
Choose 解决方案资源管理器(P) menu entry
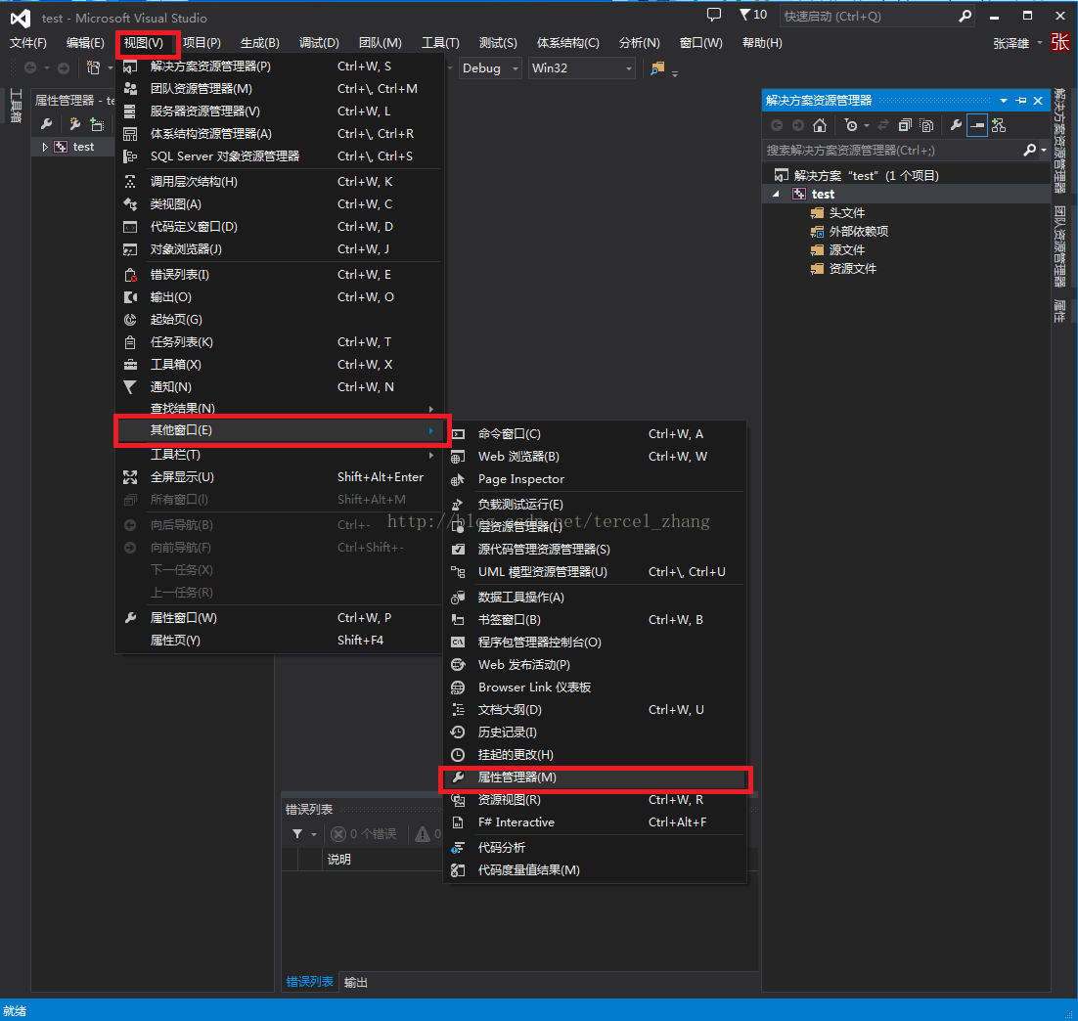(x=279, y=66)
